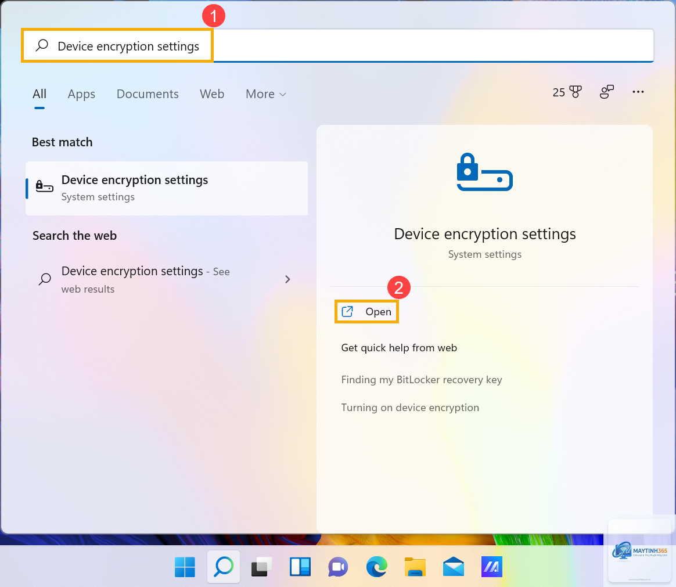
Task: Click the magnifier icon in search box
Action: pyautogui.click(x=42, y=45)
